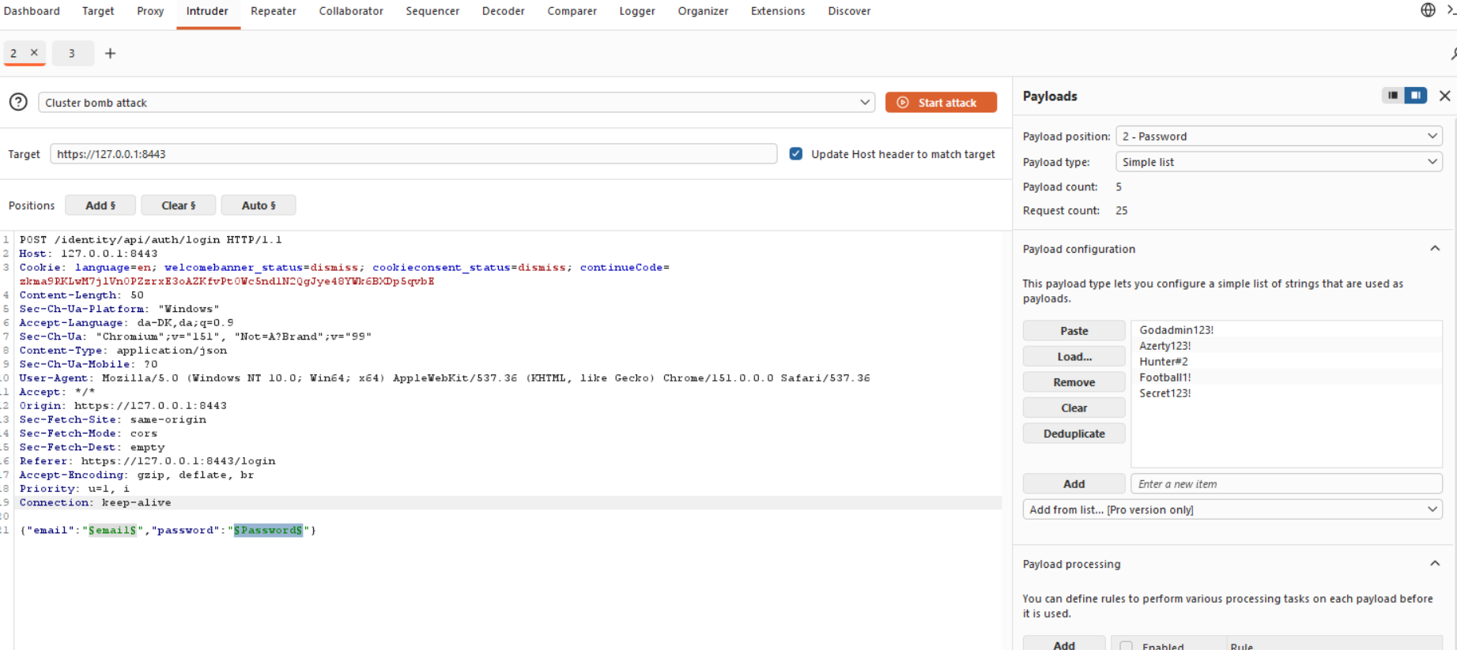Click the Target URL field
This screenshot has width=1457, height=650.
pyautogui.click(x=413, y=154)
